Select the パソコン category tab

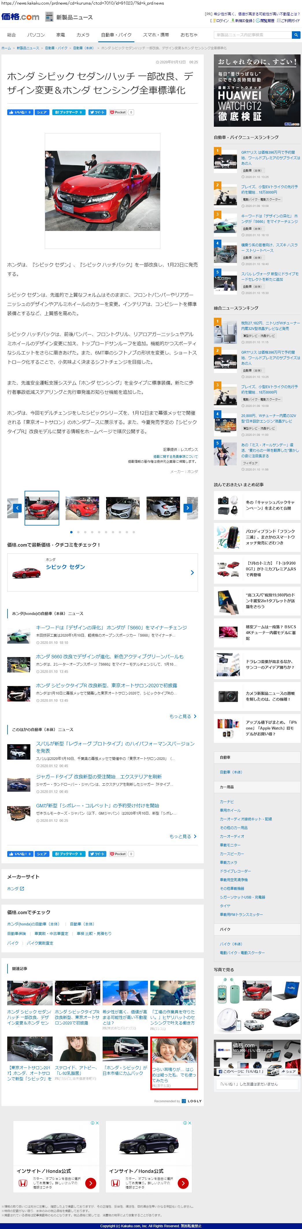coord(36,35)
